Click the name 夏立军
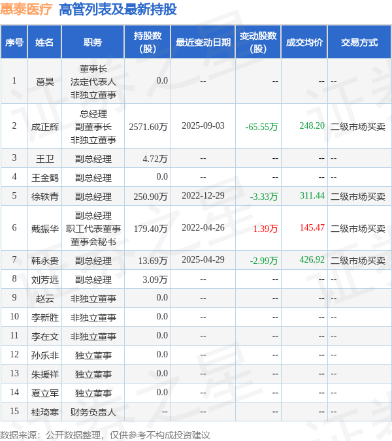Image resolution: width=392 pixels, height=441 pixels. point(44,393)
